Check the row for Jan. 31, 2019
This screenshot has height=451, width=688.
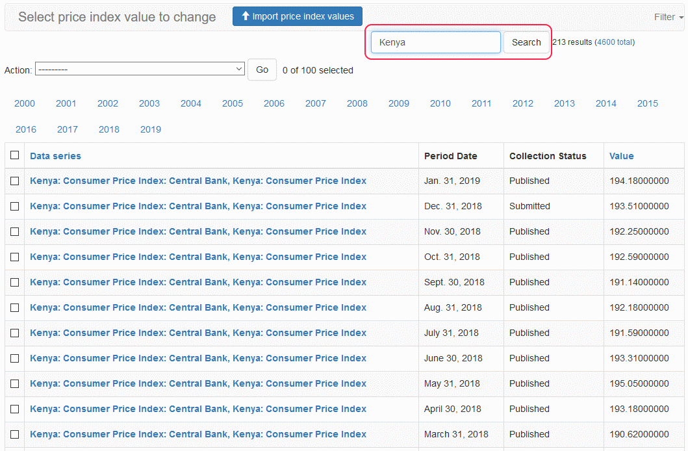[x=14, y=181]
